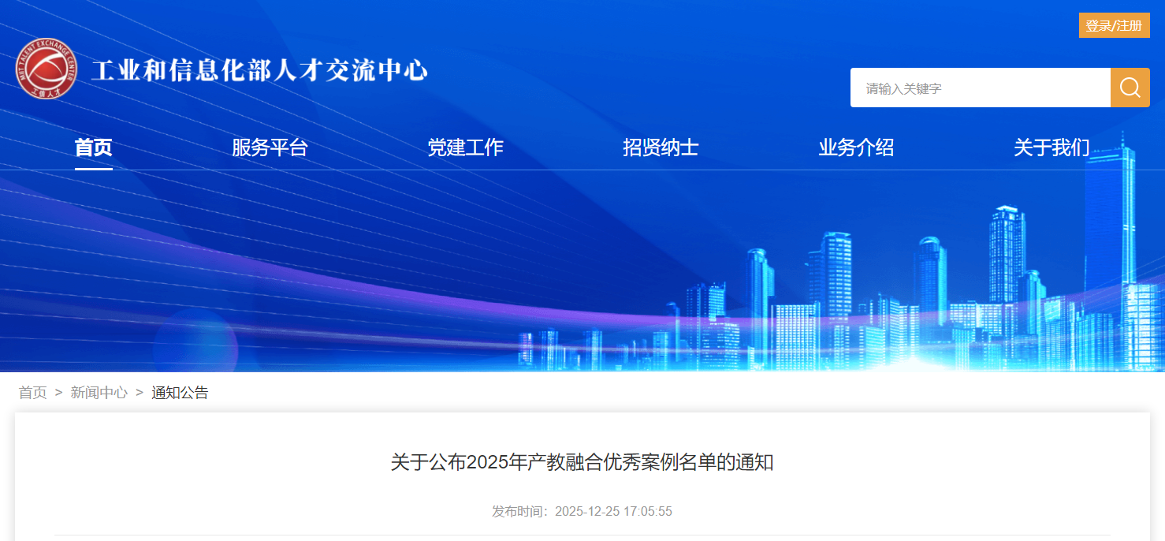This screenshot has height=541, width=1165.
Task: Navigate to 新闻中心 in the breadcrumb
Action: click(99, 393)
